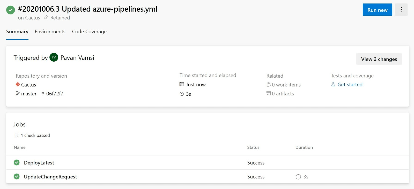Open the 0 work items link

(x=286, y=85)
